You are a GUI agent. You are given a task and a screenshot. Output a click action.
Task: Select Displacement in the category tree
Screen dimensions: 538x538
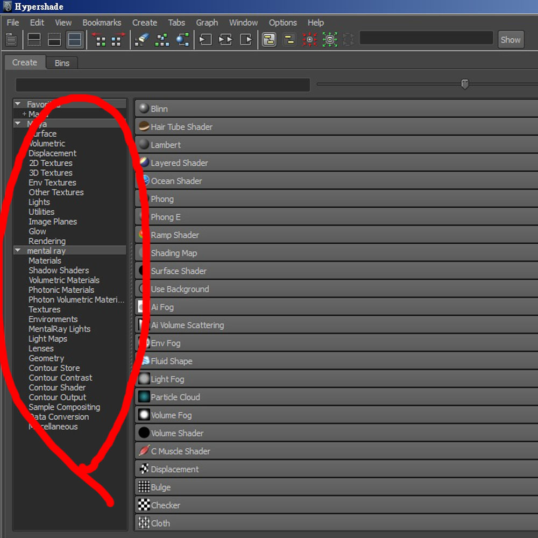point(53,153)
